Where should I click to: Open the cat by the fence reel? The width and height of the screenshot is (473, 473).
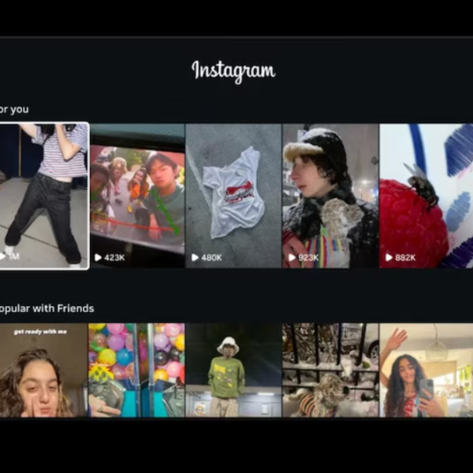coord(330,371)
